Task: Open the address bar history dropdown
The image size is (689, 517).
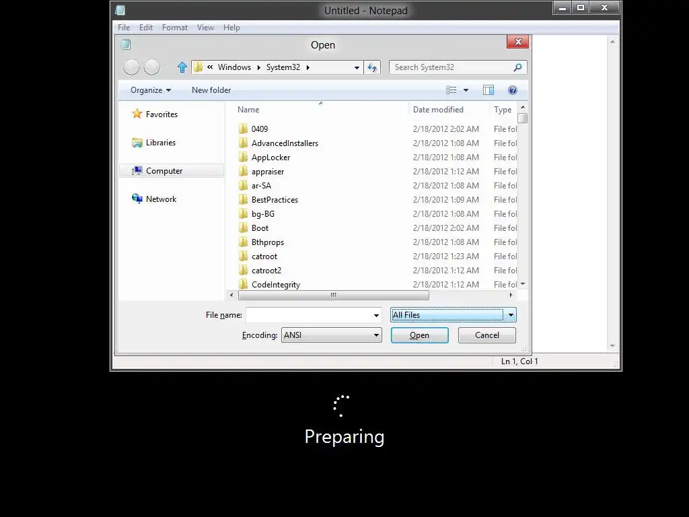Action: pos(357,67)
